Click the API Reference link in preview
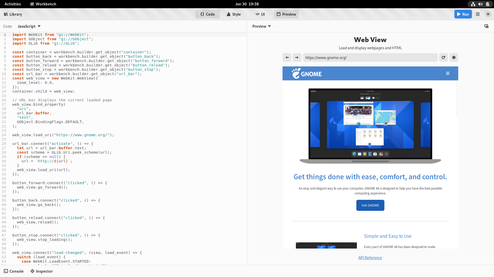The width and height of the screenshot is (494, 277). tap(370, 258)
